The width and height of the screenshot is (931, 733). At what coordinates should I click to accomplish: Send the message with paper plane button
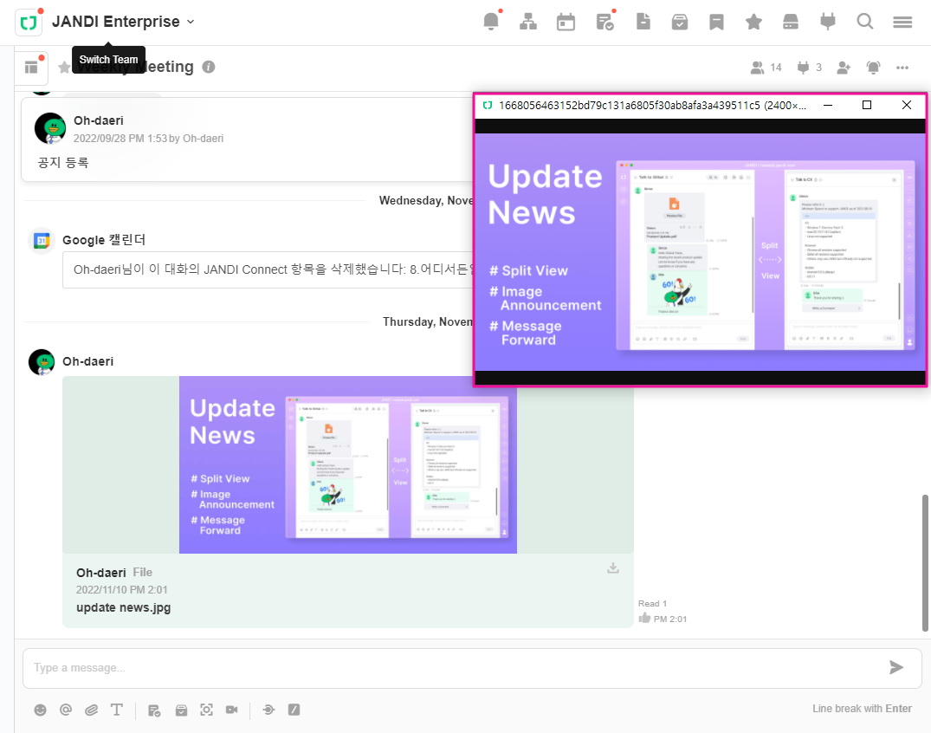(896, 668)
